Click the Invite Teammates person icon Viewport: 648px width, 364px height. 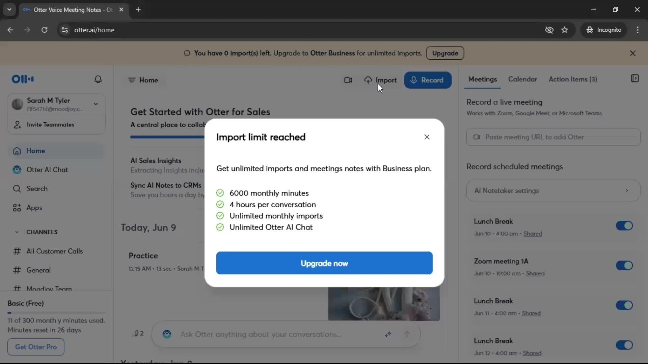point(17,125)
